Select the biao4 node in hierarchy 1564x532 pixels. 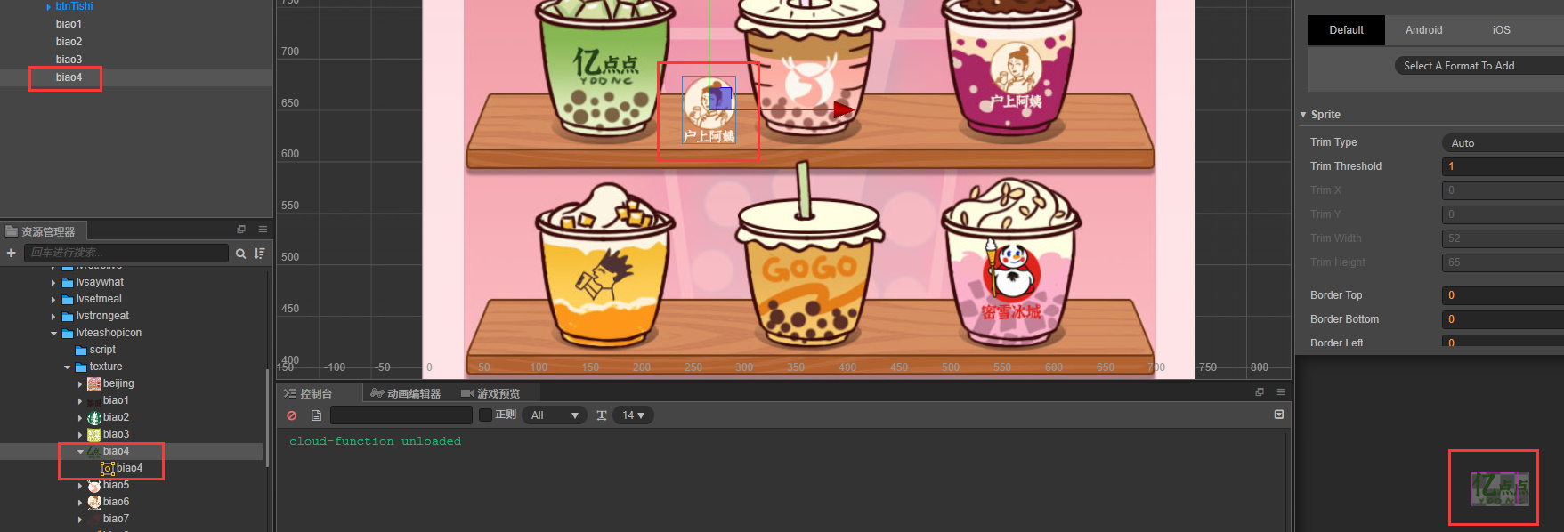(x=69, y=77)
